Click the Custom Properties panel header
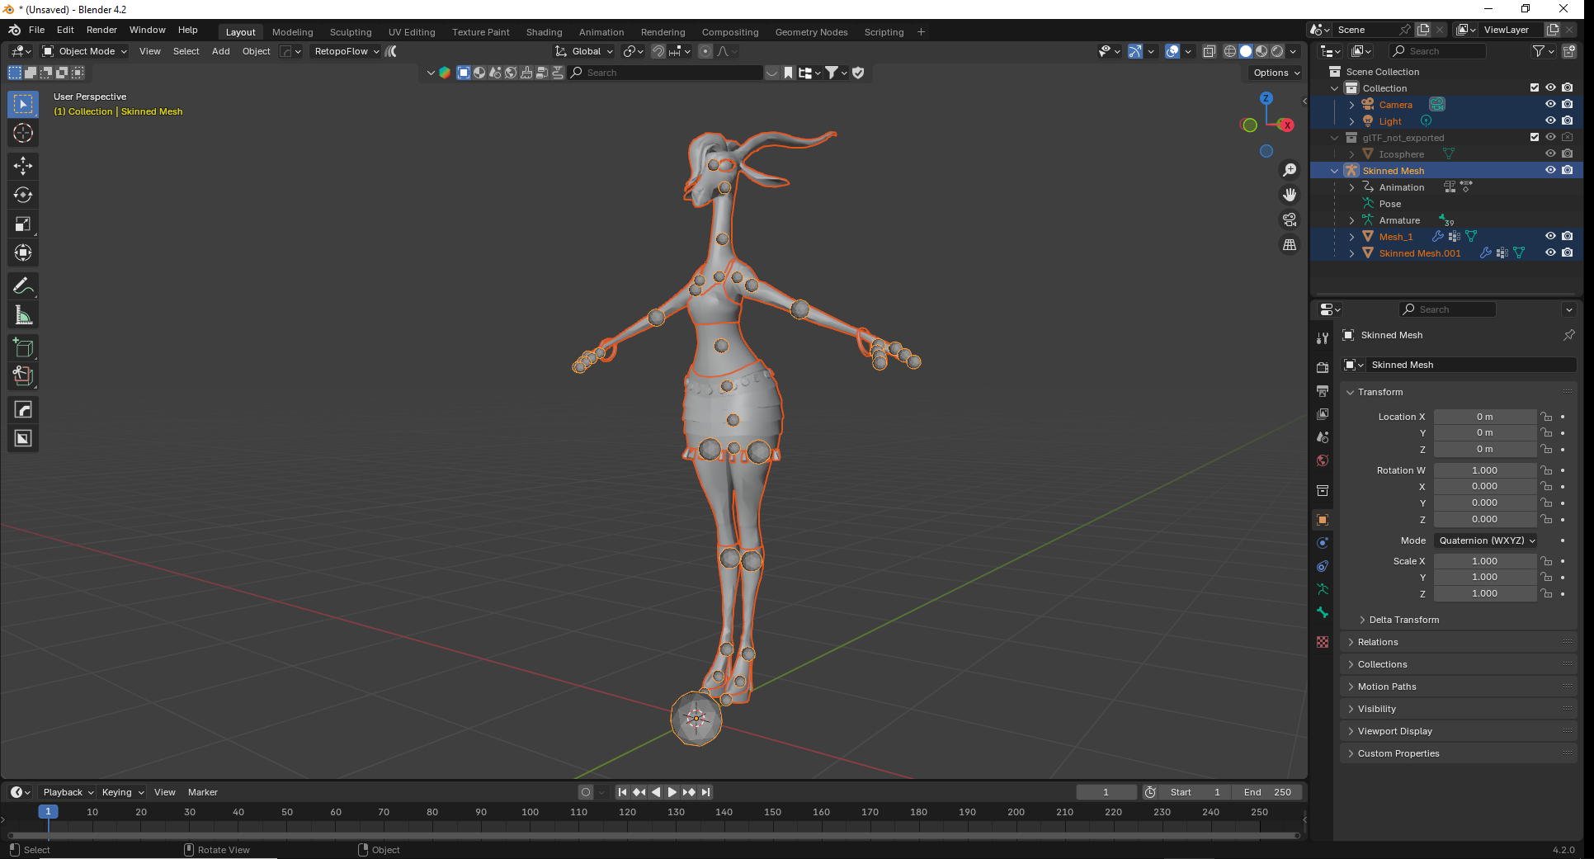The image size is (1594, 859). 1460,753
